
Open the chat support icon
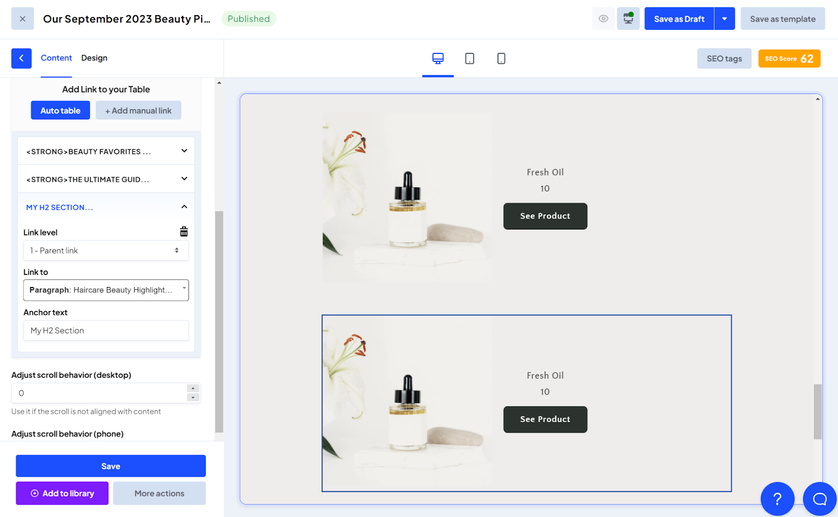pos(820,499)
